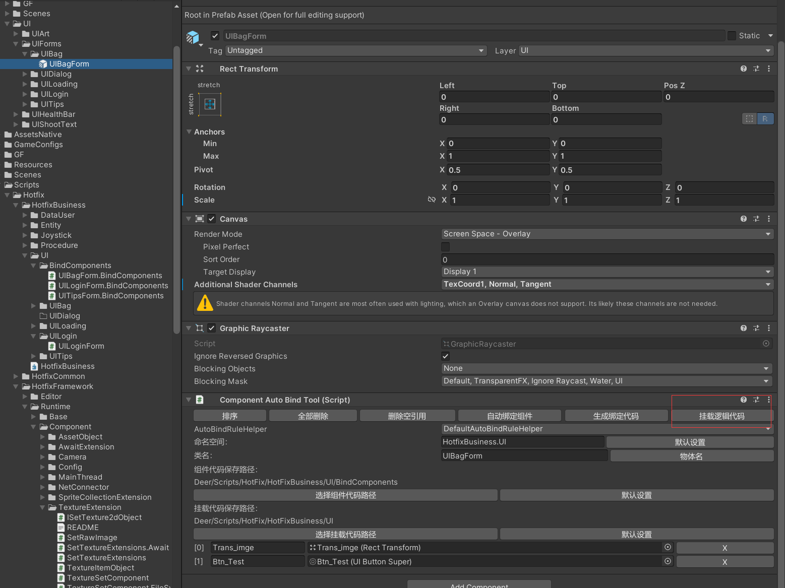This screenshot has height=588, width=785.
Task: Click the Component Auto Bind Tool script icon
Action: click(200, 400)
